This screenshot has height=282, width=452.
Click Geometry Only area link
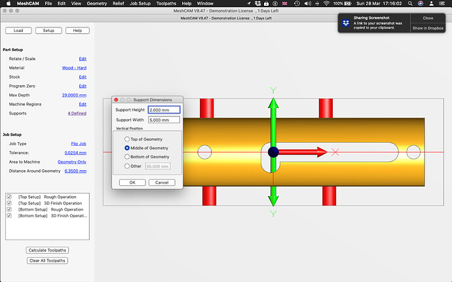point(72,162)
